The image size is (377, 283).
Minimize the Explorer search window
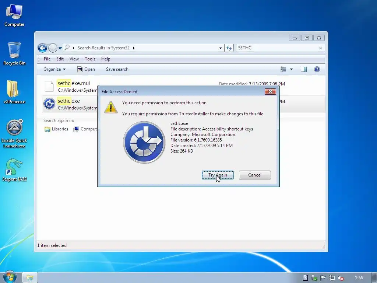295,38
